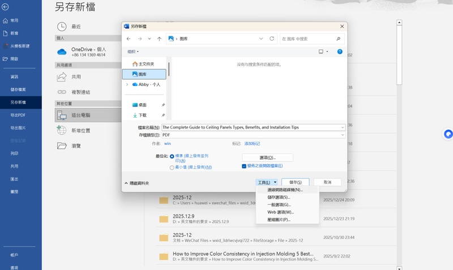The height and width of the screenshot is (270, 453).
Task: Click the pin icon next to 下载
Action: click(x=163, y=115)
